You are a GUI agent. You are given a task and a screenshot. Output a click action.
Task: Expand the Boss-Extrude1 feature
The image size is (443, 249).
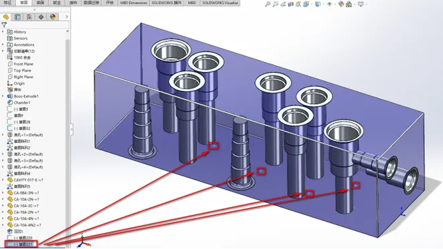coord(3,96)
